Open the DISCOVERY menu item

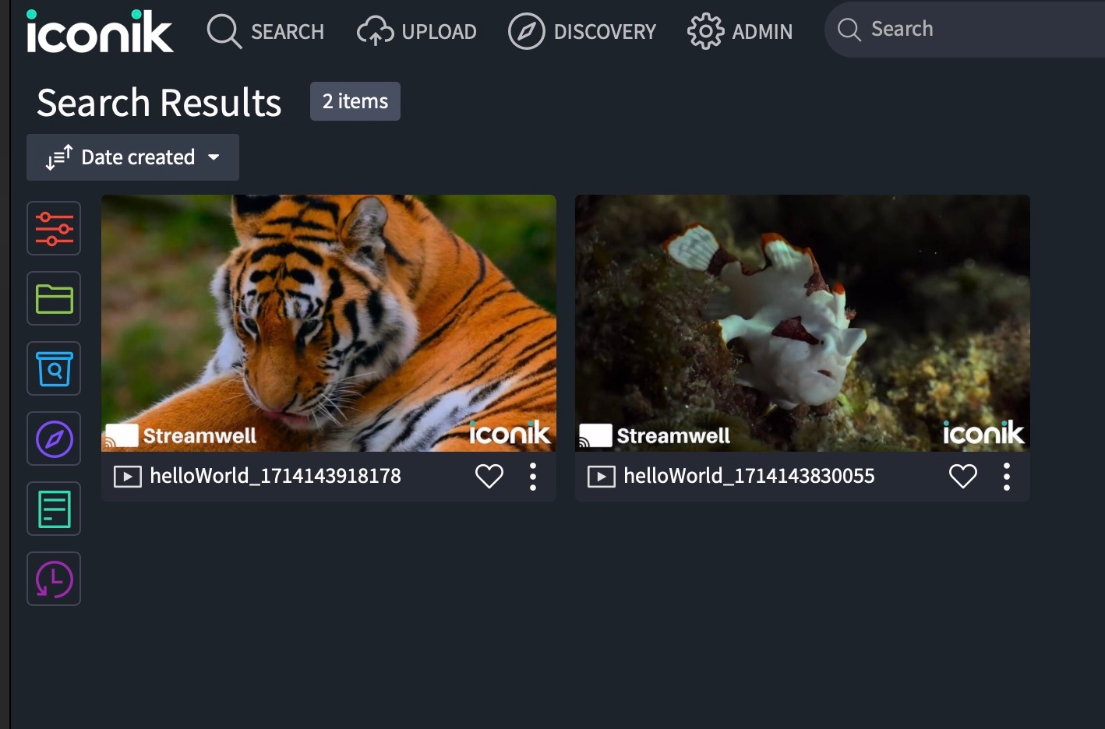pyautogui.click(x=582, y=31)
